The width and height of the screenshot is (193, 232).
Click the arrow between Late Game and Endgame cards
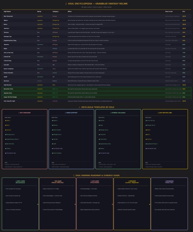click(112, 204)
